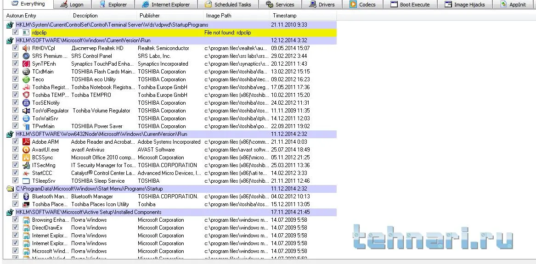
Task: Click 'Synaptics Incorporated' publisher cell
Action: click(163, 64)
